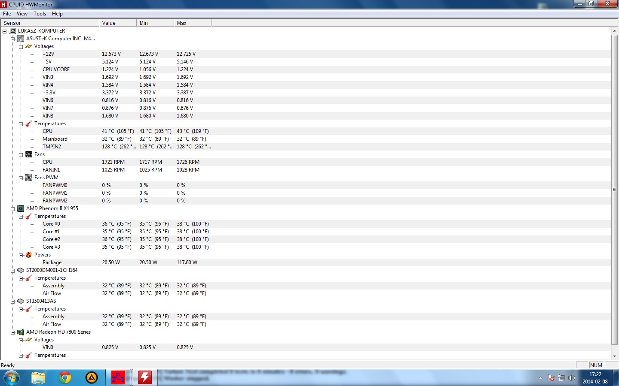This screenshot has width=619, height=386.
Task: Click the Value column header
Action: click(118, 23)
